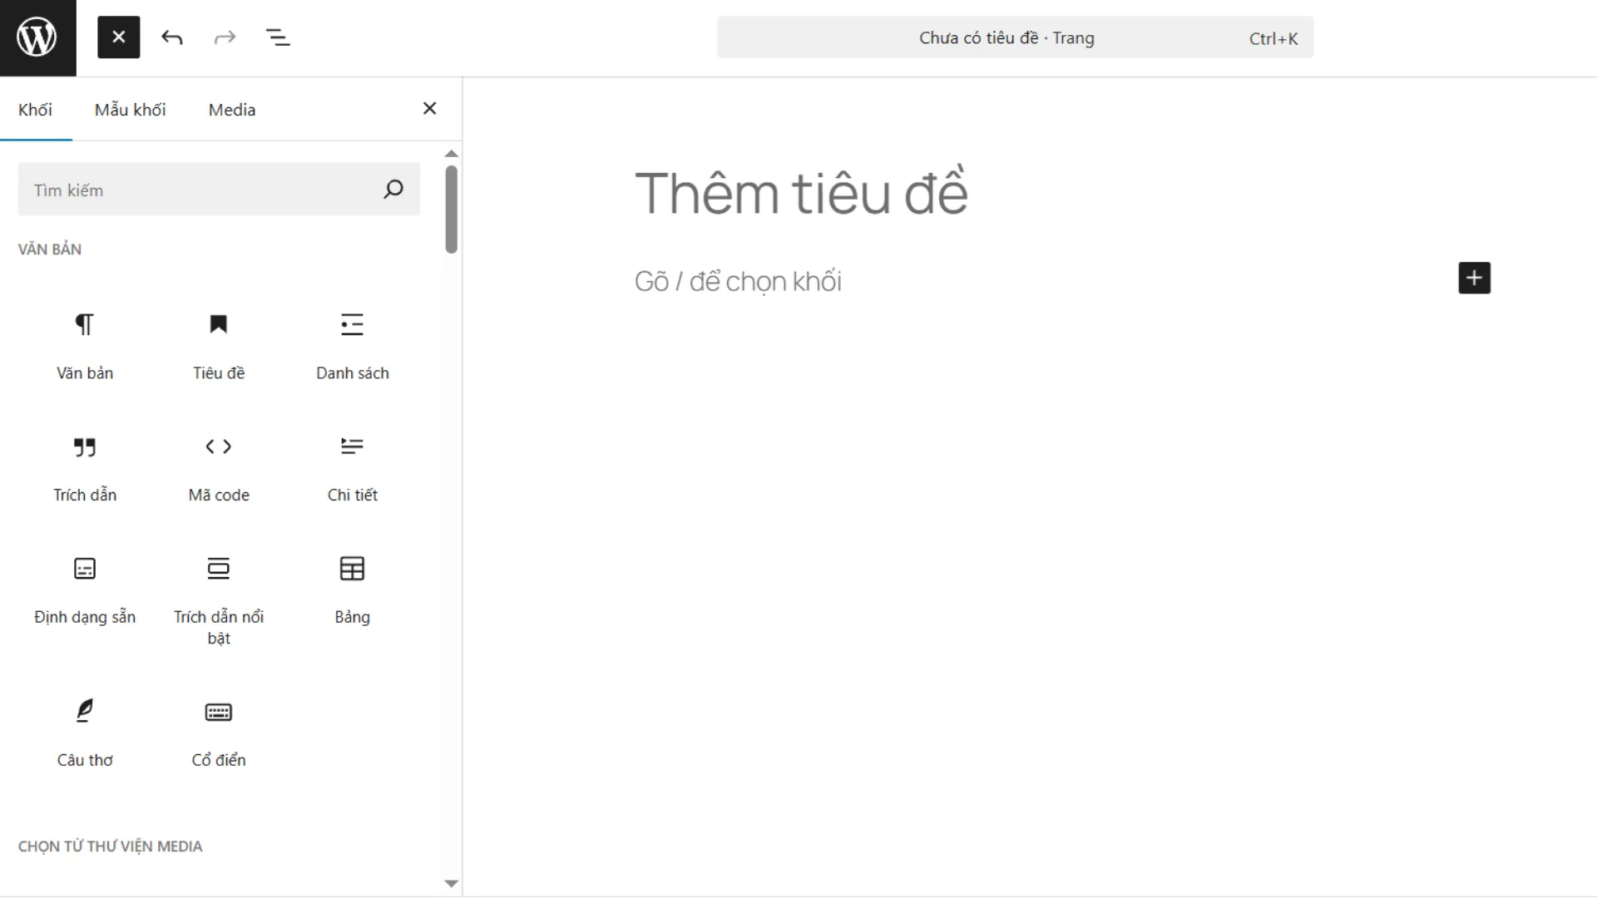Viewport: 1597px width, 898px height.
Task: Insert the Văn bản paragraph block
Action: 85,346
